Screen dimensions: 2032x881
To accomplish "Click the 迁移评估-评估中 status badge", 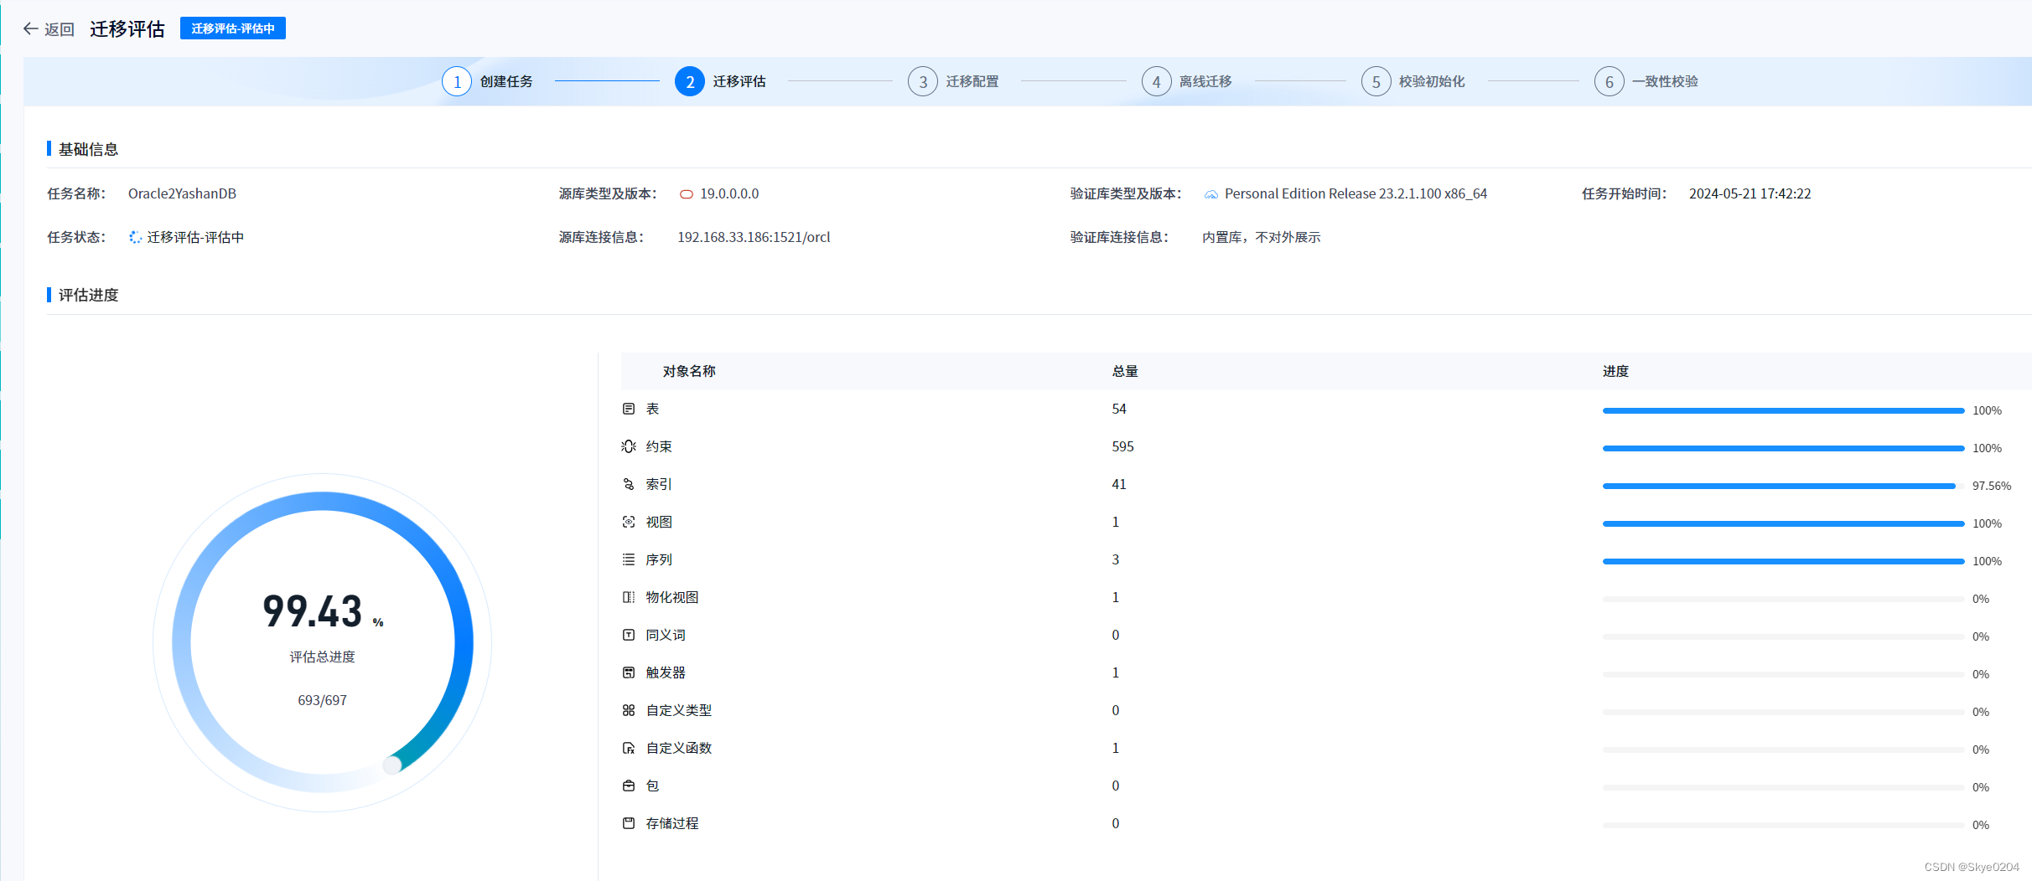I will [x=233, y=28].
